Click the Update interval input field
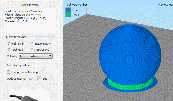 (x=33, y=79)
